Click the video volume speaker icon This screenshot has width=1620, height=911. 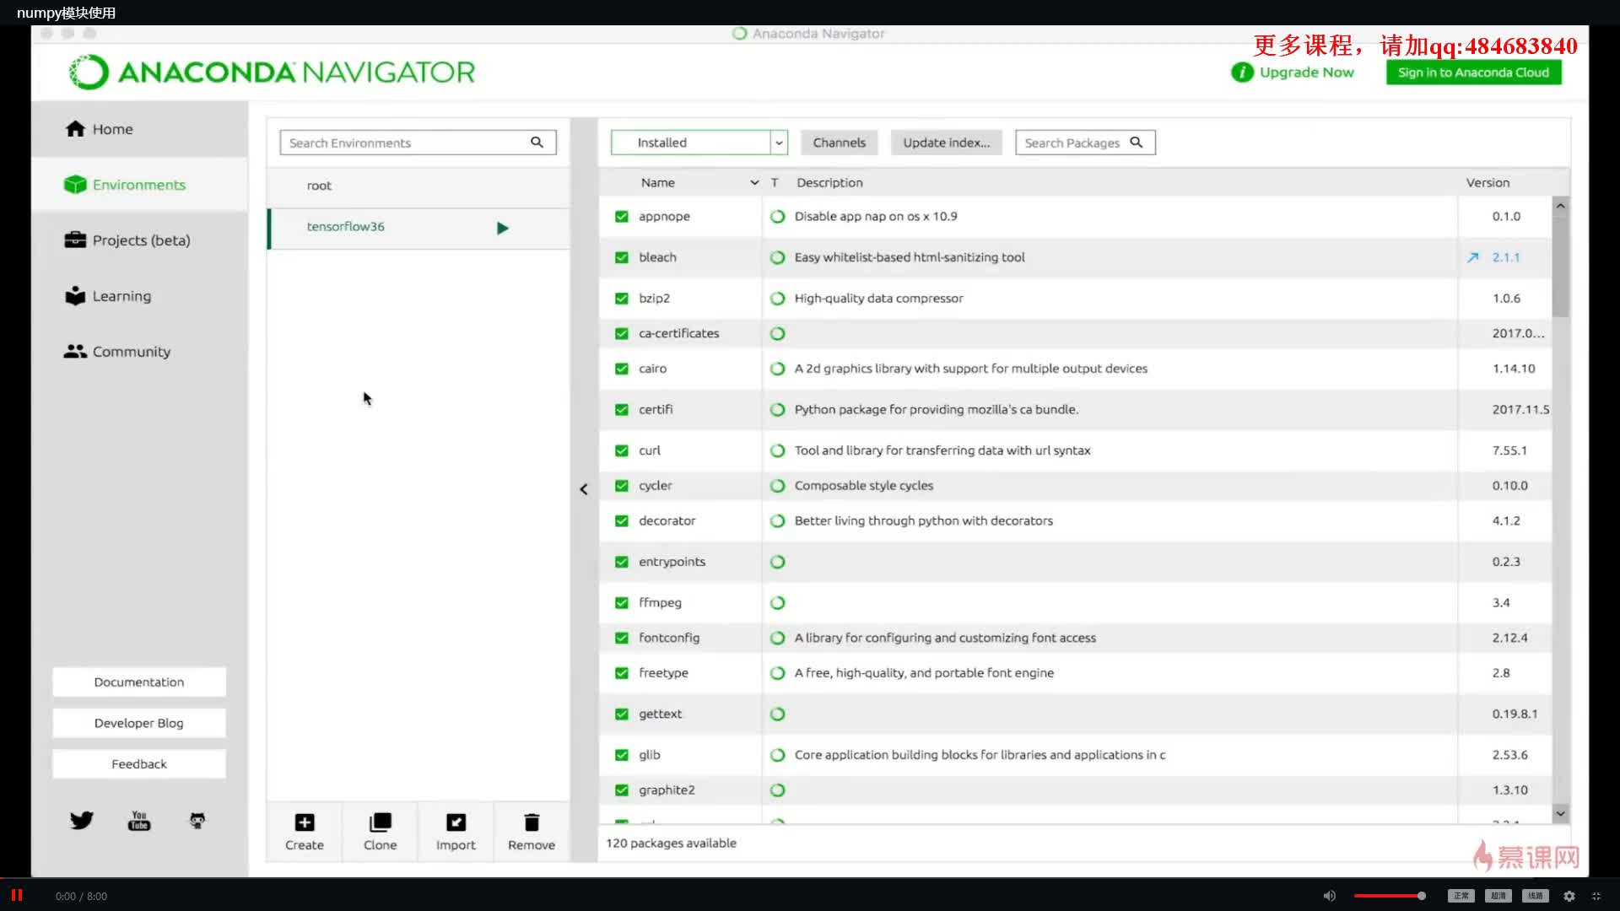[x=1329, y=896]
